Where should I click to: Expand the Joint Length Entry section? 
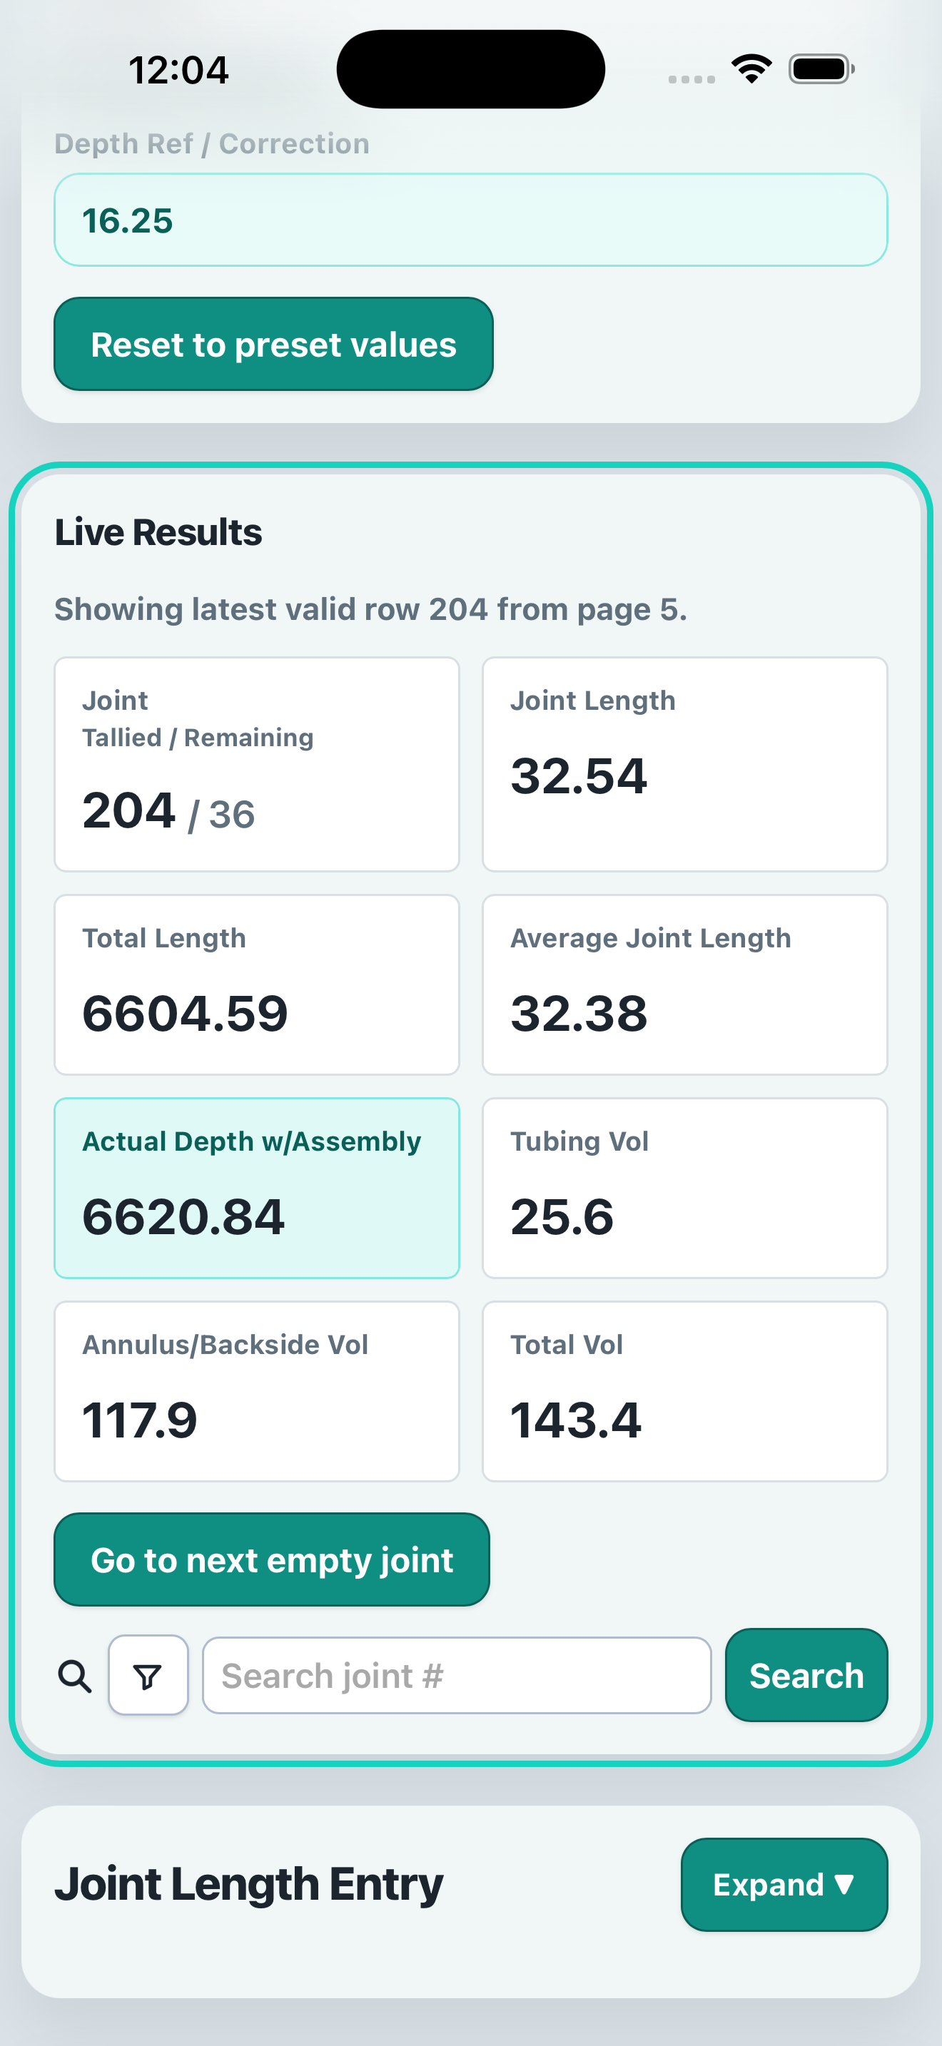tap(784, 1884)
